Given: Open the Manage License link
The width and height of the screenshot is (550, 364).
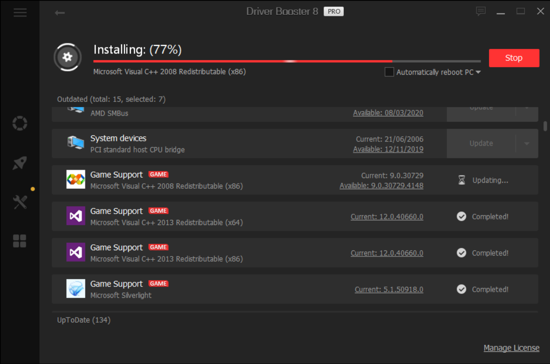Looking at the screenshot, I should (512, 348).
